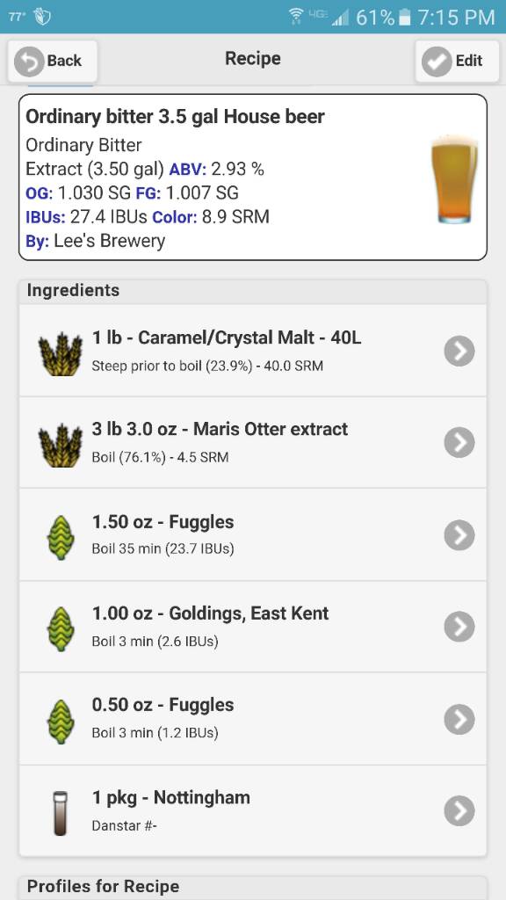Tap the Profiles for Recipe header
506x900 pixels.
pyautogui.click(x=253, y=888)
